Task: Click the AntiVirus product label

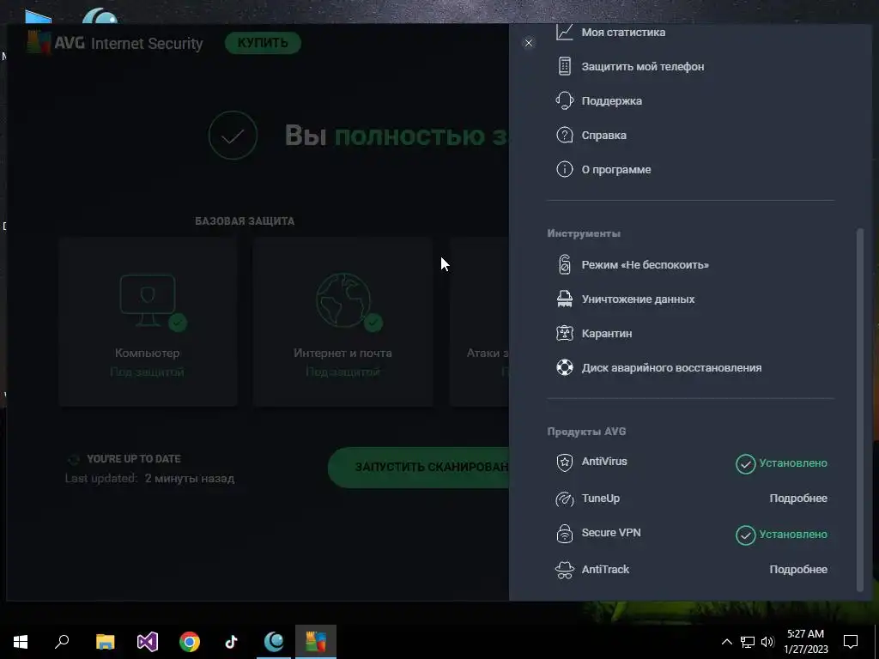Action: [604, 461]
